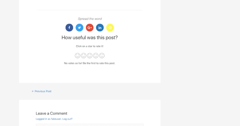Rate the post with the first smiley
240x126 pixels.
click(x=77, y=56)
